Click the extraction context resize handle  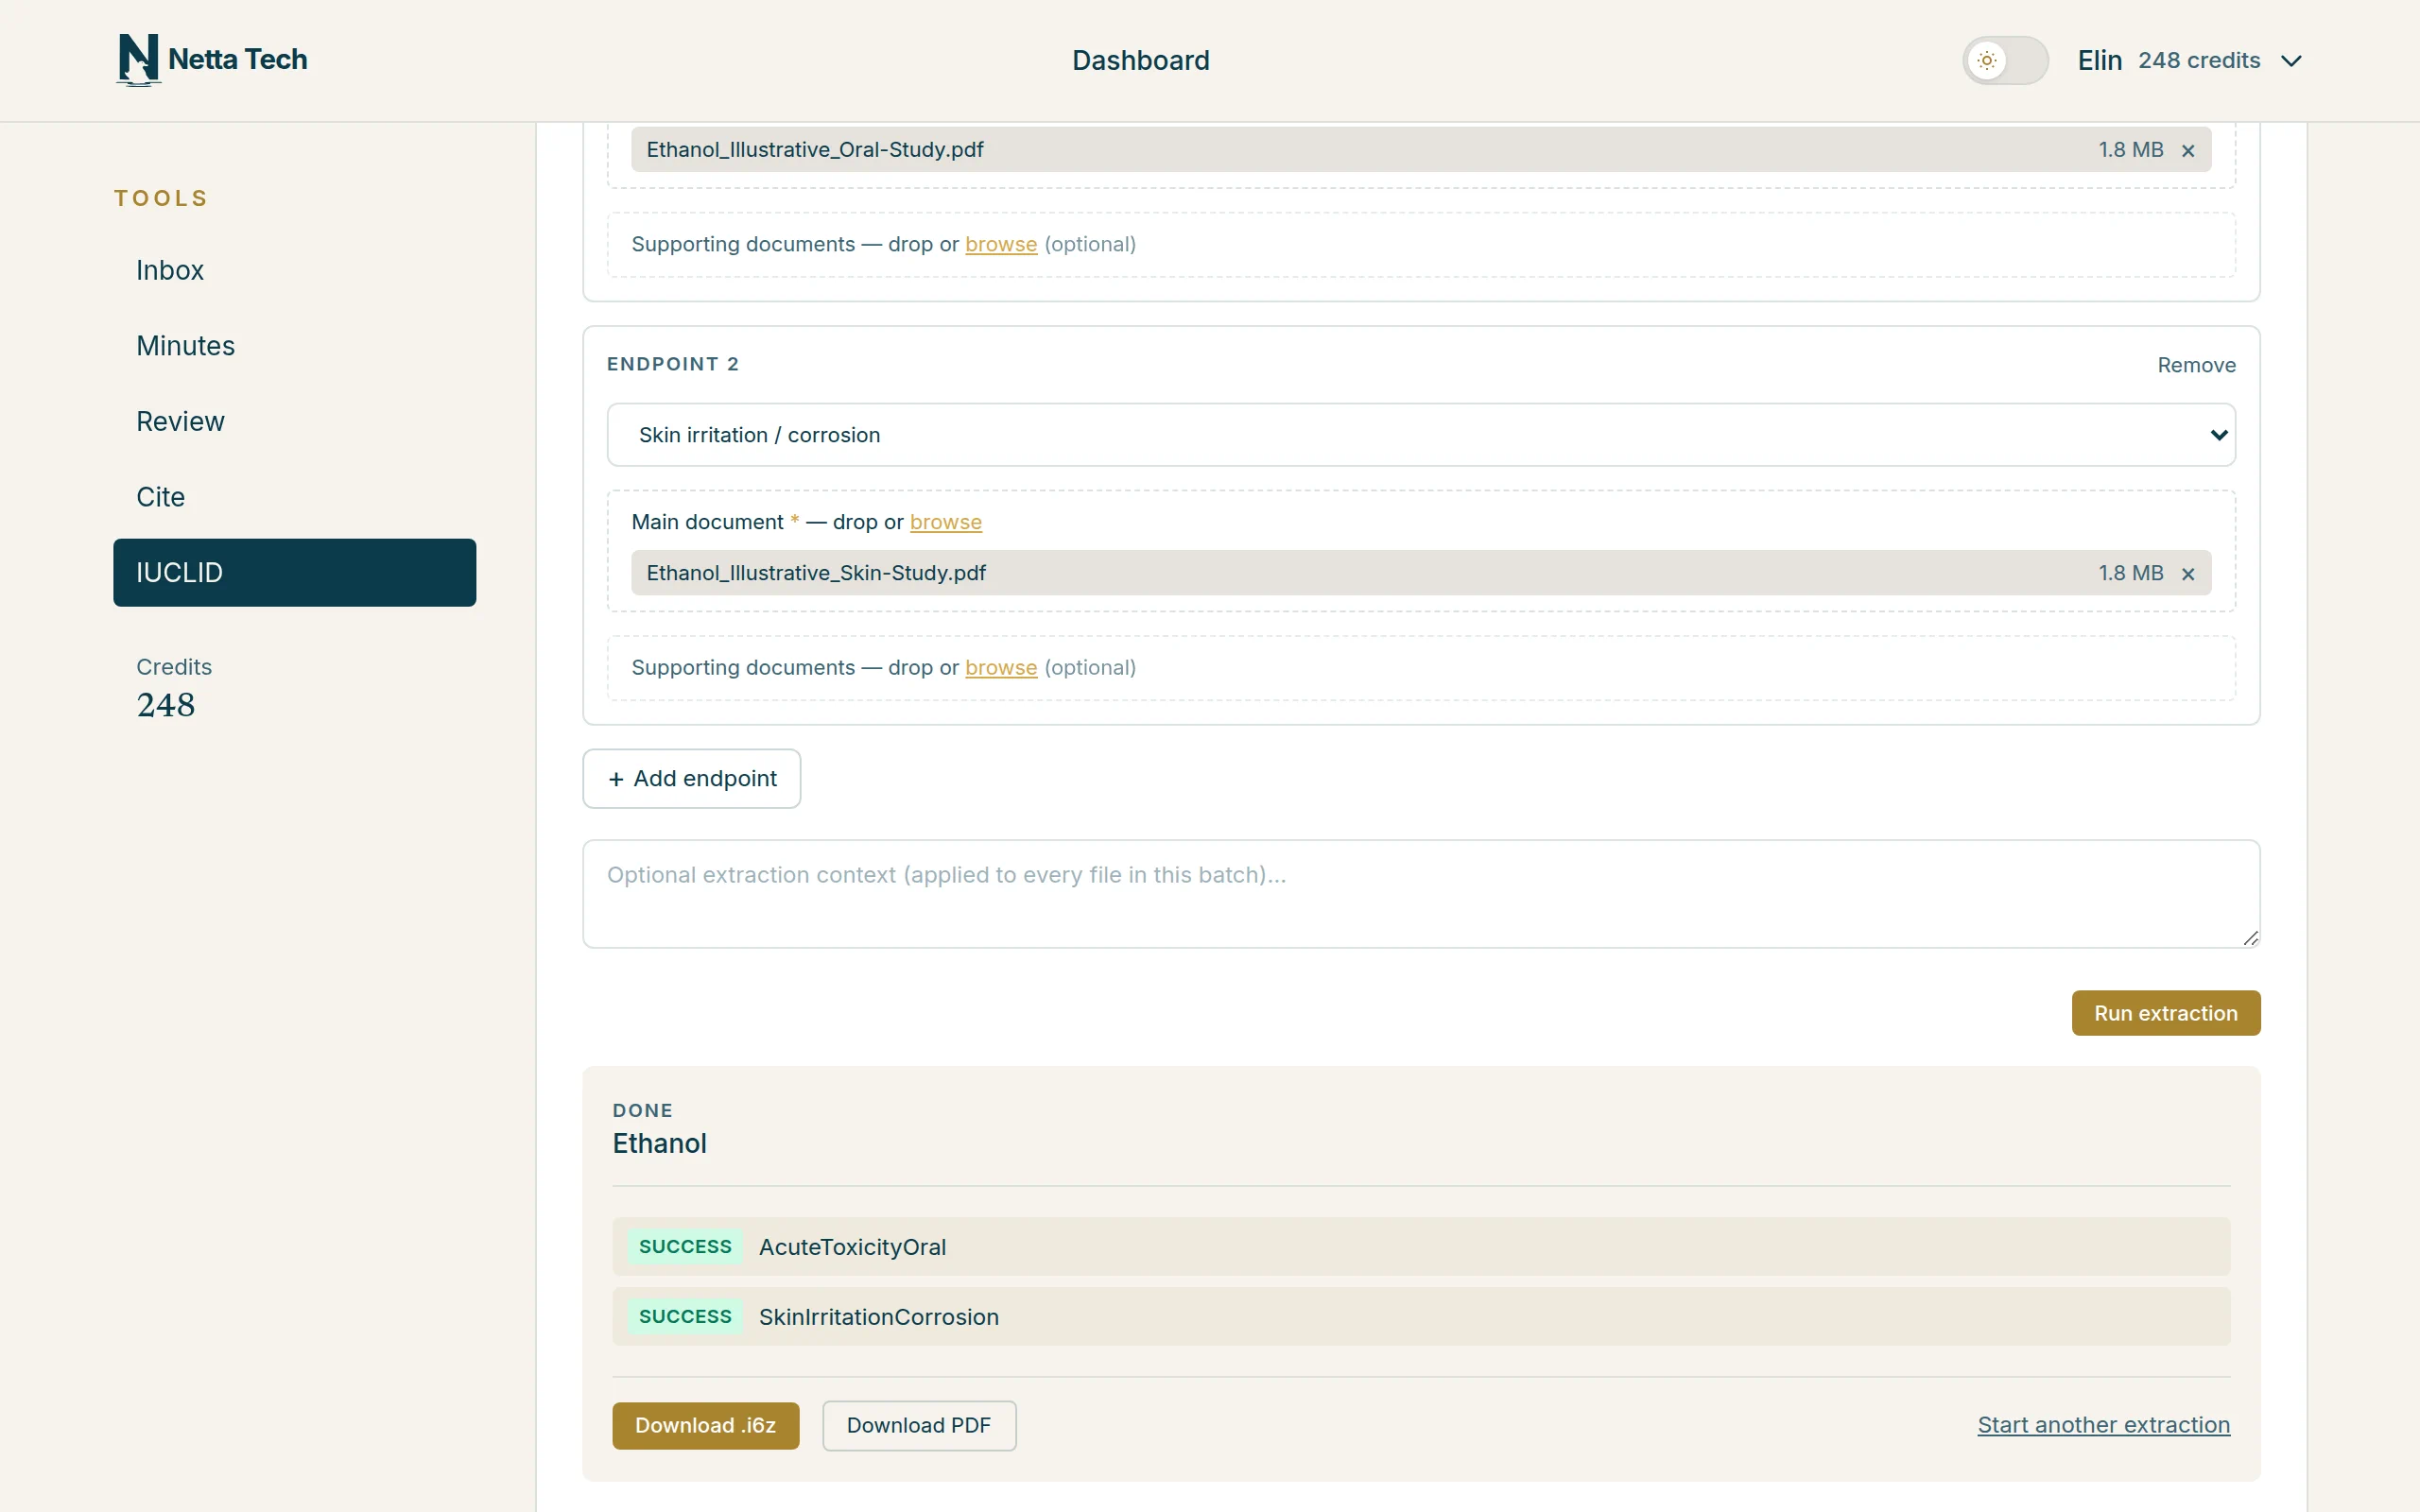[2250, 938]
